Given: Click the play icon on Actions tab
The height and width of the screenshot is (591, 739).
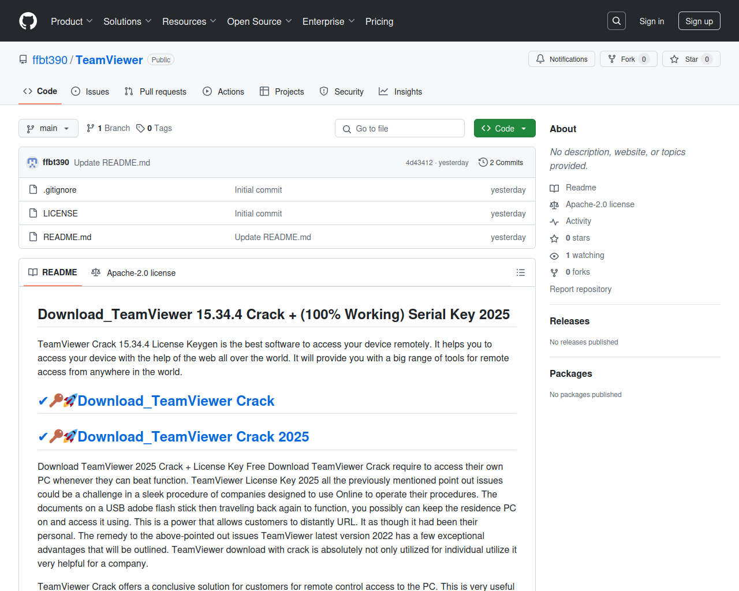Looking at the screenshot, I should (x=207, y=91).
